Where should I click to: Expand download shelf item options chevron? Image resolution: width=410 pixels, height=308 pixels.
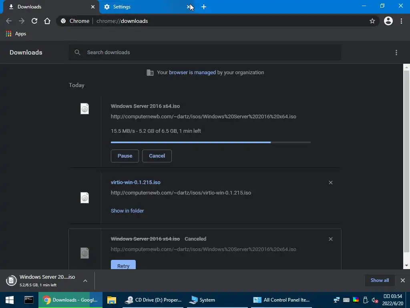[85, 281]
